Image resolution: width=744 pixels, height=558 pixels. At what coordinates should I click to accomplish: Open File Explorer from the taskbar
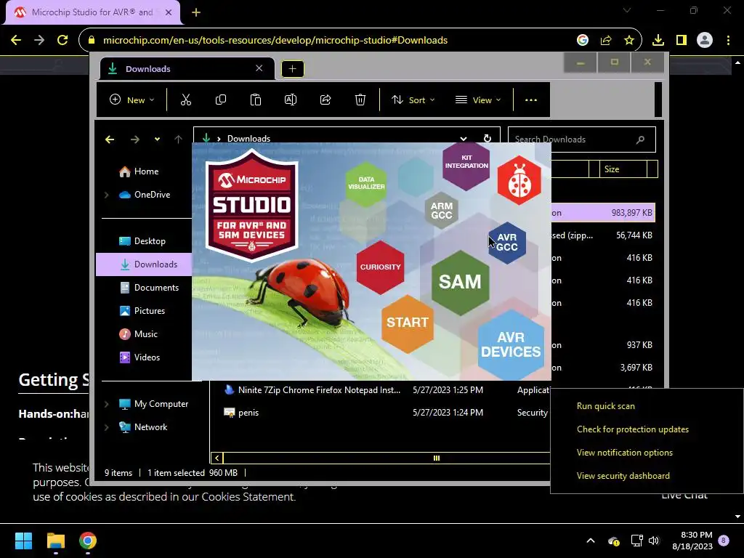55,541
